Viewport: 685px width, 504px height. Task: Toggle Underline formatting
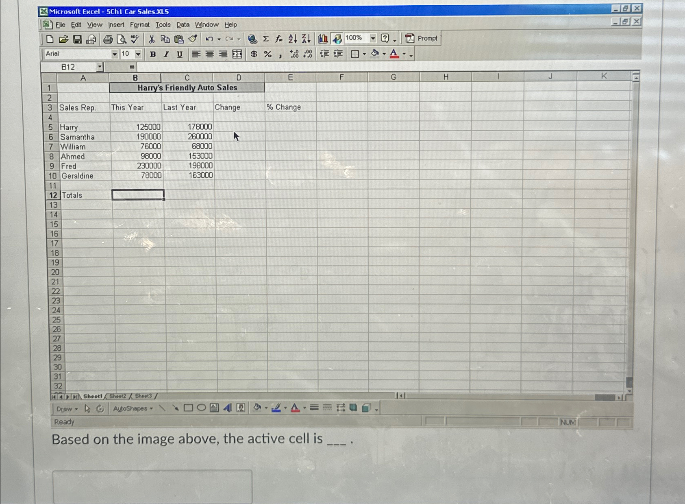[179, 54]
